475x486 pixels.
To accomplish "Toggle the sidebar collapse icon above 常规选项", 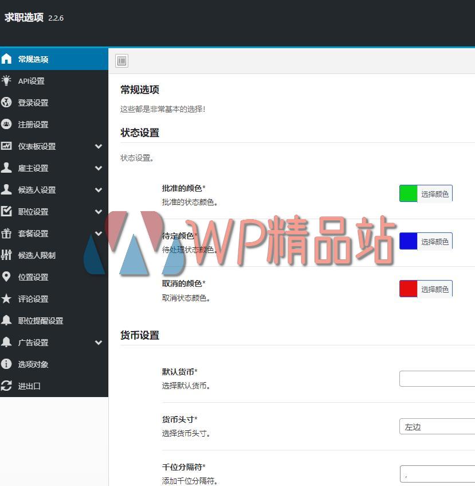I will pyautogui.click(x=121, y=61).
